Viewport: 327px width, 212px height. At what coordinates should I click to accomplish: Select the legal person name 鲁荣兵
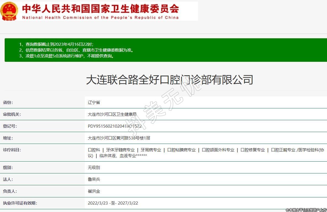[x=94, y=179]
